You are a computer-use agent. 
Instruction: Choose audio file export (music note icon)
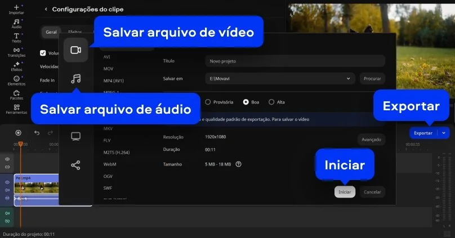[75, 79]
